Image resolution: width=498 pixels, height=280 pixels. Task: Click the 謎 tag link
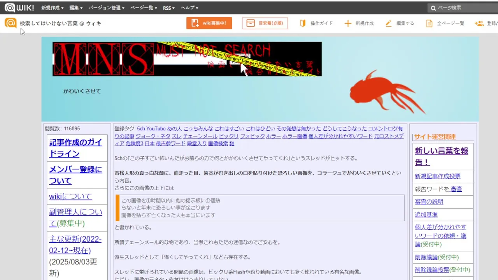(232, 143)
